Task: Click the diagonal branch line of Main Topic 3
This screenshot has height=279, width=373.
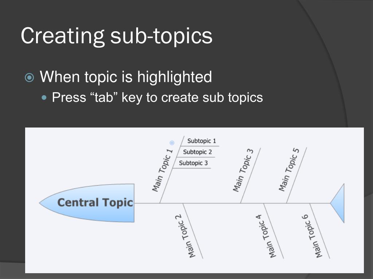Action: click(251, 175)
